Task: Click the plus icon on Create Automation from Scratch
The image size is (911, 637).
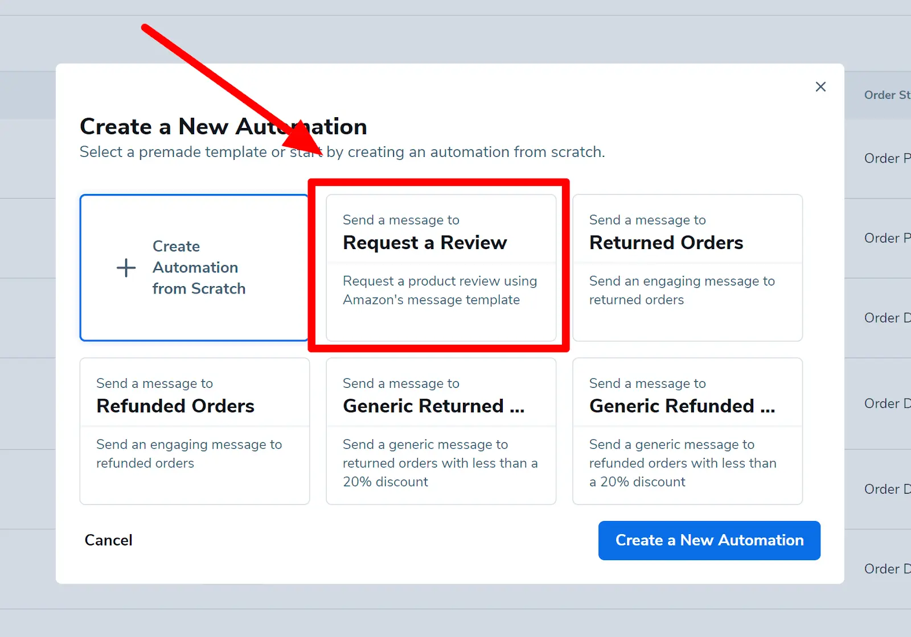Action: point(125,267)
